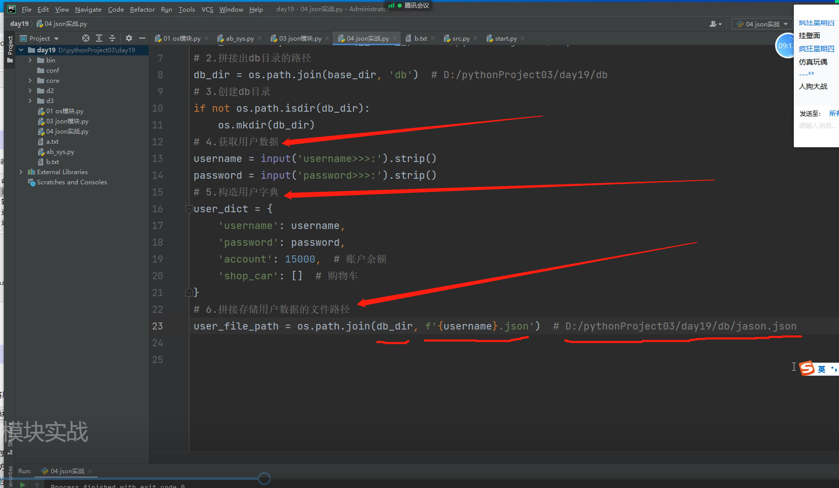Image resolution: width=839 pixels, height=488 pixels.
Task: Switch to the 03 json模块.py tab
Action: (x=300, y=38)
